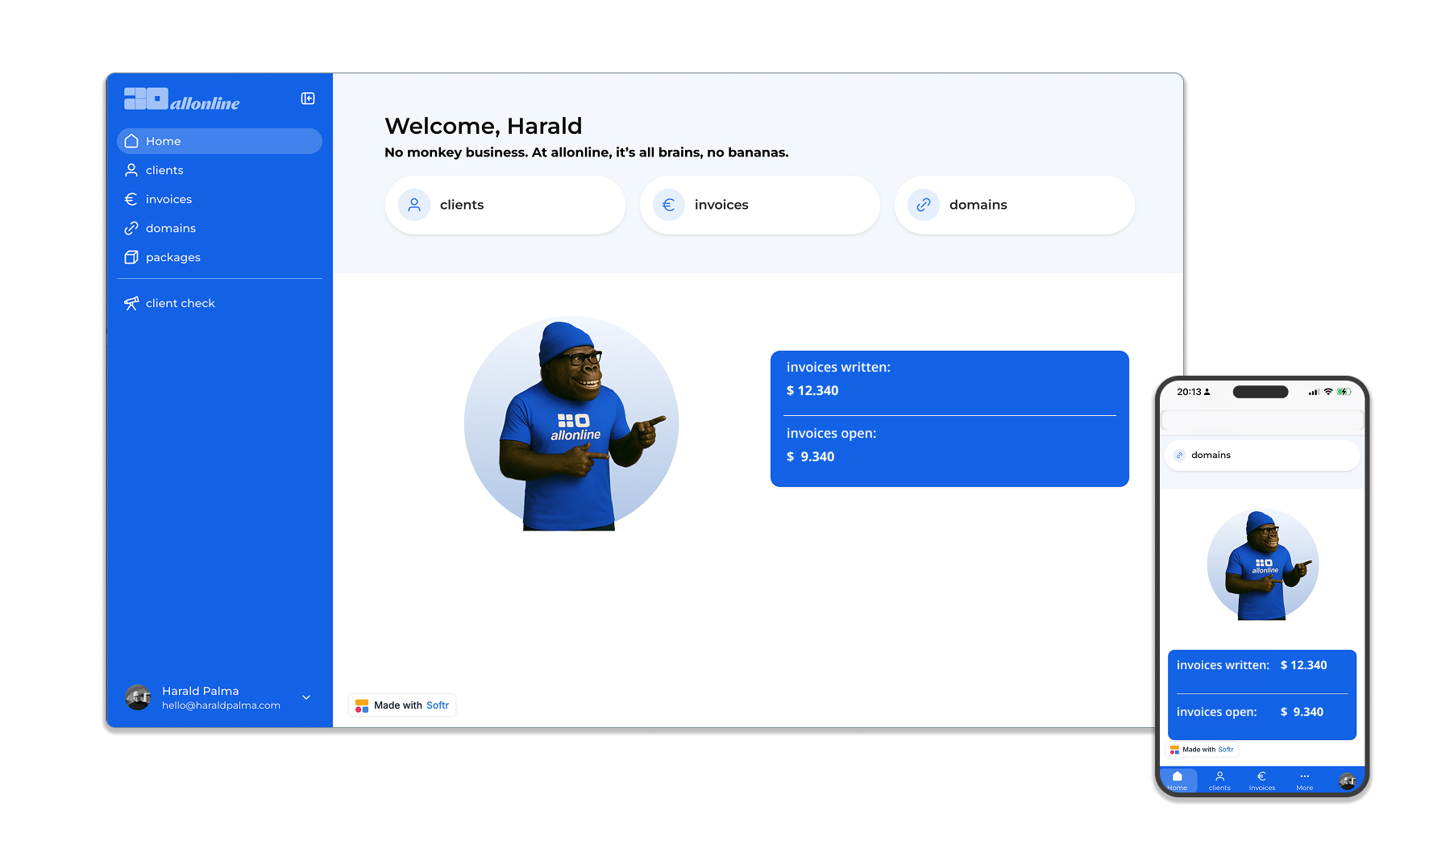The width and height of the screenshot is (1450, 857).
Task: Open the domains card on the dashboard
Action: coord(1015,205)
